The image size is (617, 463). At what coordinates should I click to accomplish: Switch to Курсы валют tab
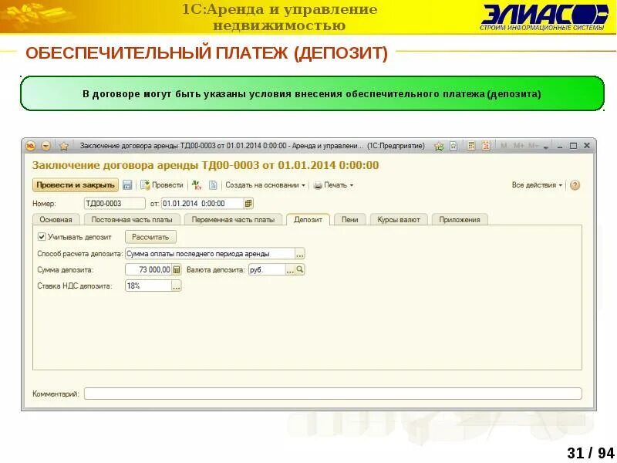399,220
